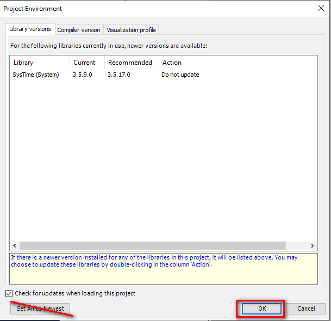331x321 pixels.
Task: Click the yellow information text box
Action: click(164, 268)
